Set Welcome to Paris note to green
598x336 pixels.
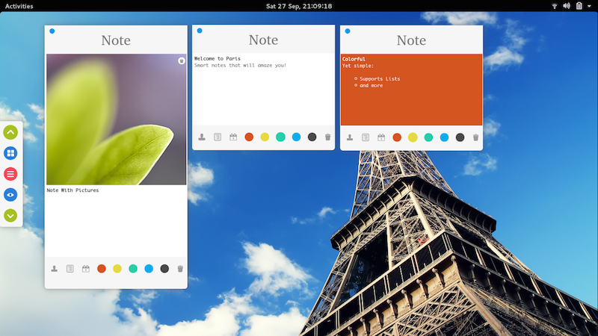coord(280,137)
